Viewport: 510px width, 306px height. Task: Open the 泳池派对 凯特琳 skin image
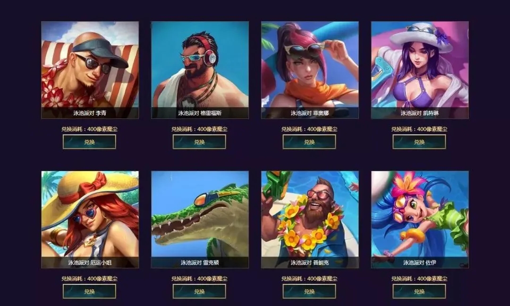[x=420, y=70]
